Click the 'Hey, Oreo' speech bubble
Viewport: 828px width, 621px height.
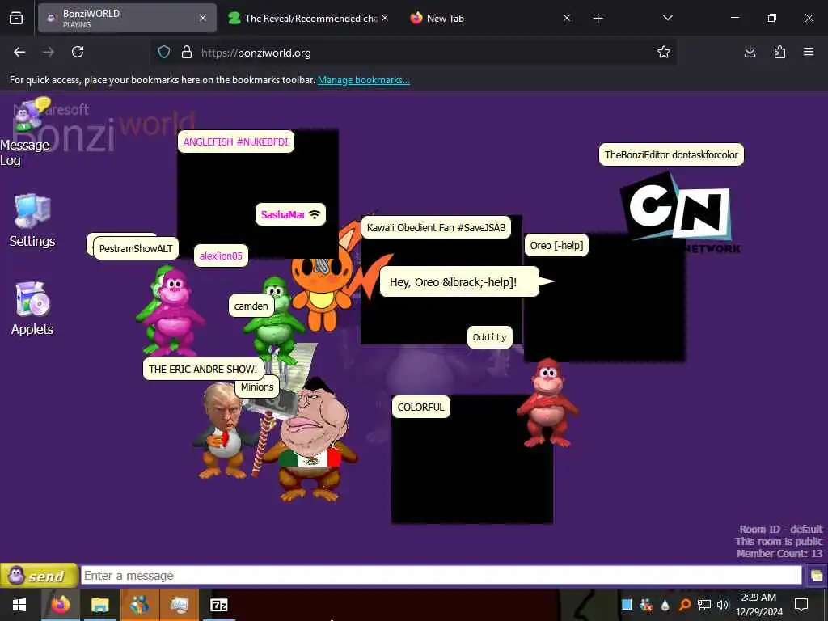click(459, 282)
